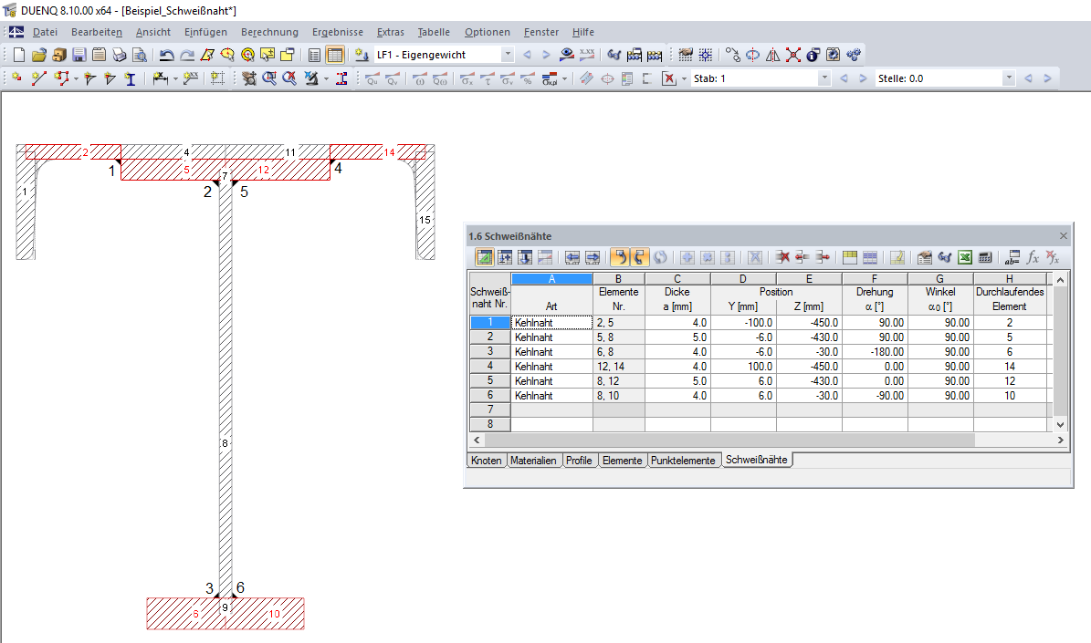Screen dimensions: 1091x643
Task: Click the next load case arrow
Action: coord(546,55)
